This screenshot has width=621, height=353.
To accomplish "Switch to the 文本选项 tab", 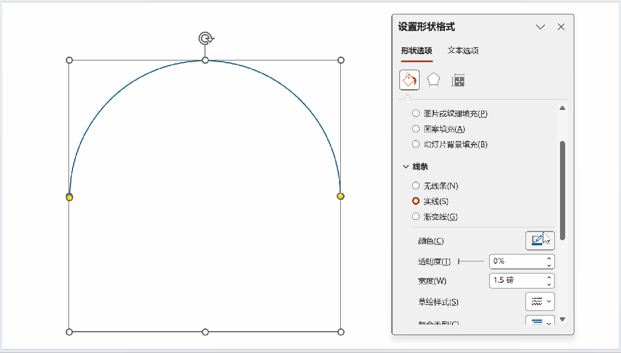I will pyautogui.click(x=463, y=51).
